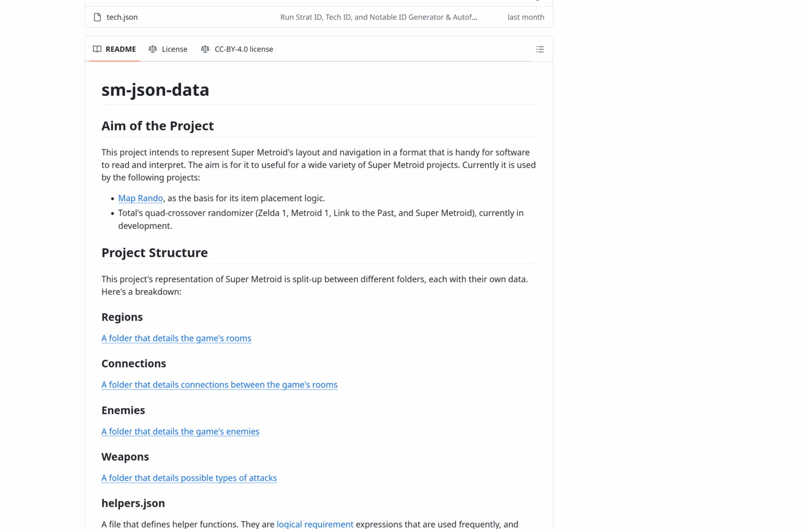This screenshot has height=529, width=805.
Task: Click the book icon on README tab
Action: coord(97,49)
